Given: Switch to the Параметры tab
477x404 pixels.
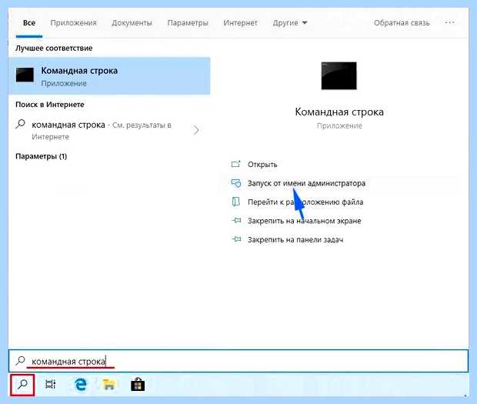Looking at the screenshot, I should tap(188, 23).
